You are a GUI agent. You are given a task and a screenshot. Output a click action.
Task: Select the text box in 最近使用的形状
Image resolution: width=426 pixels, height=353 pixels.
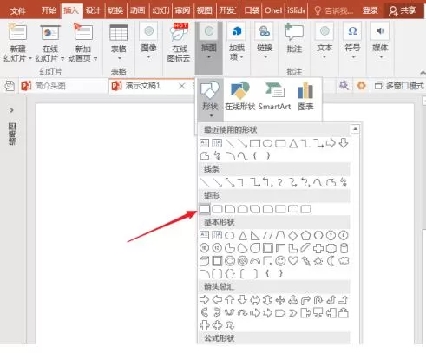[205, 143]
